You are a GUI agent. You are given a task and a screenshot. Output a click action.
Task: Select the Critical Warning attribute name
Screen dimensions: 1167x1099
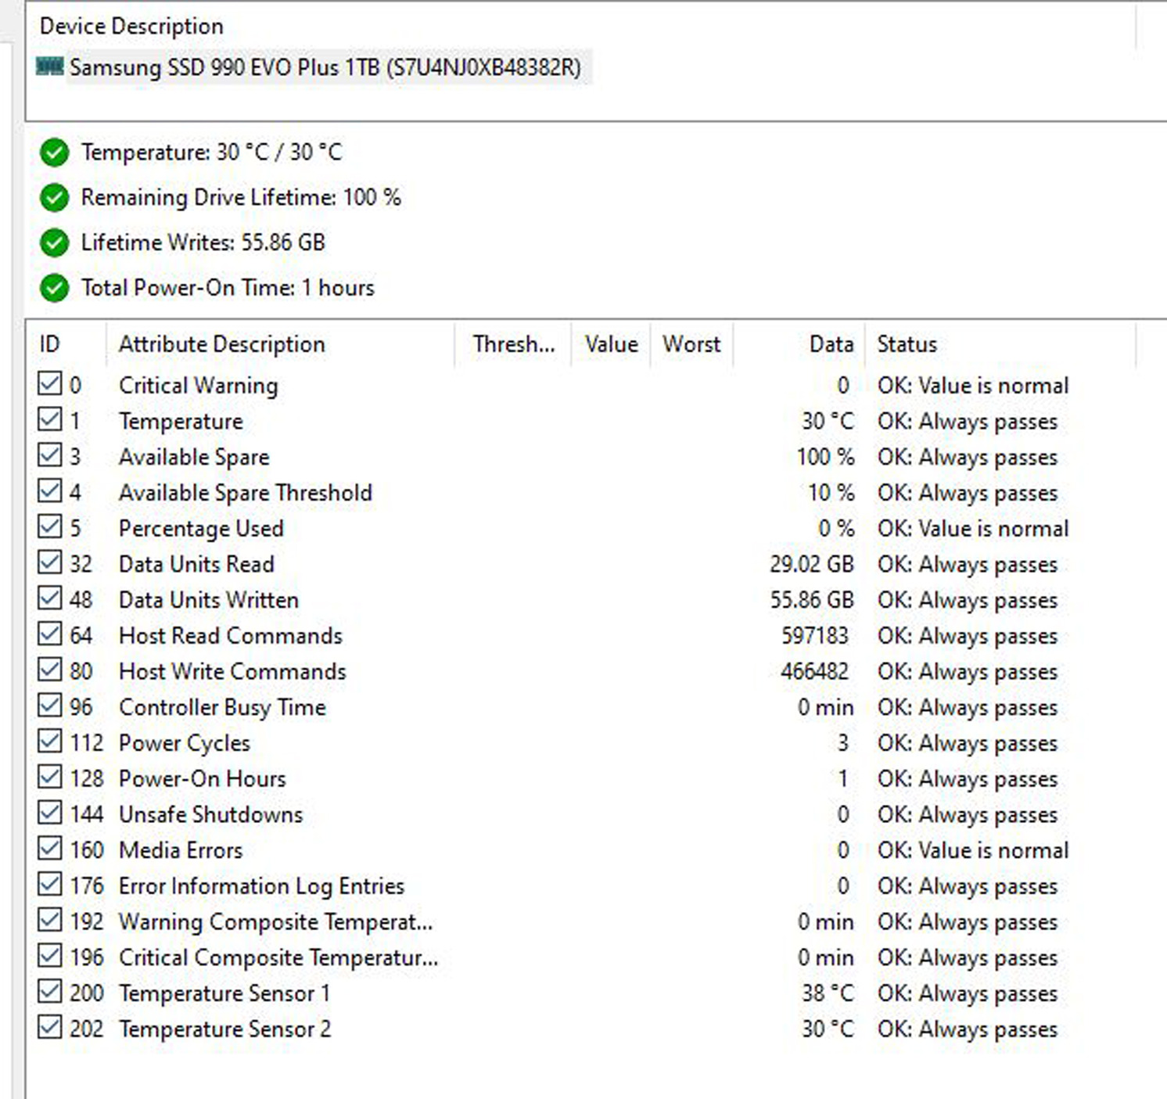tap(199, 386)
